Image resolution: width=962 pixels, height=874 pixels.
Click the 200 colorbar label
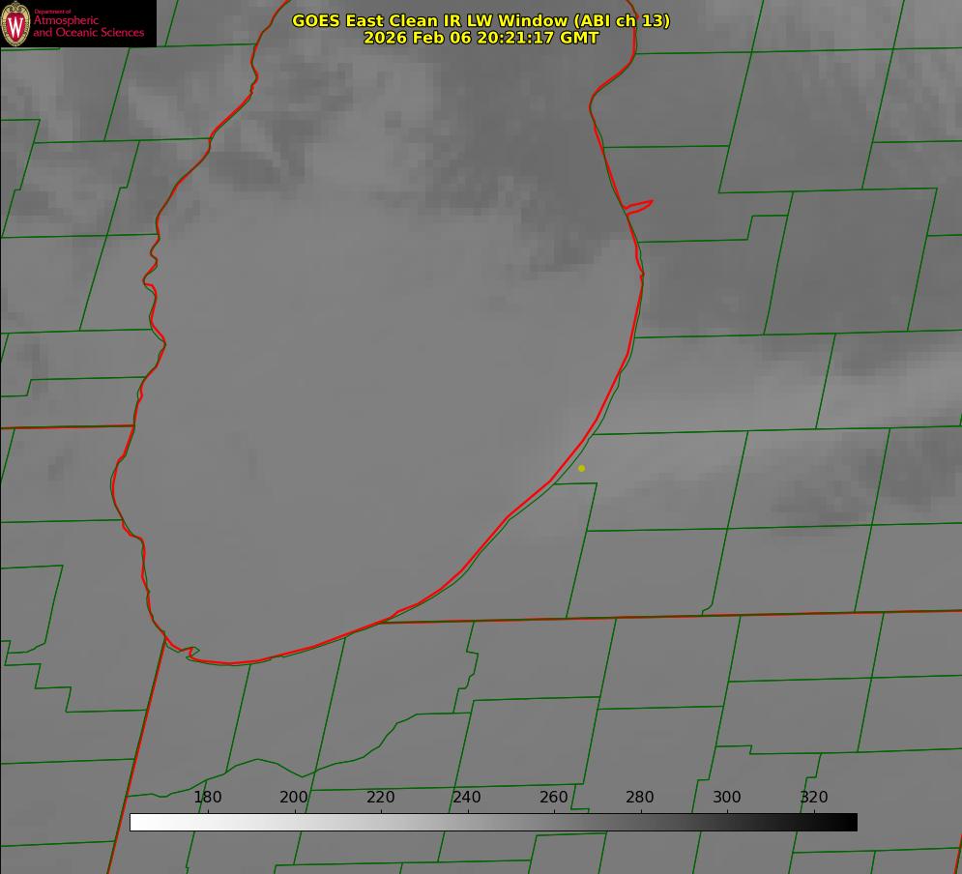(293, 797)
